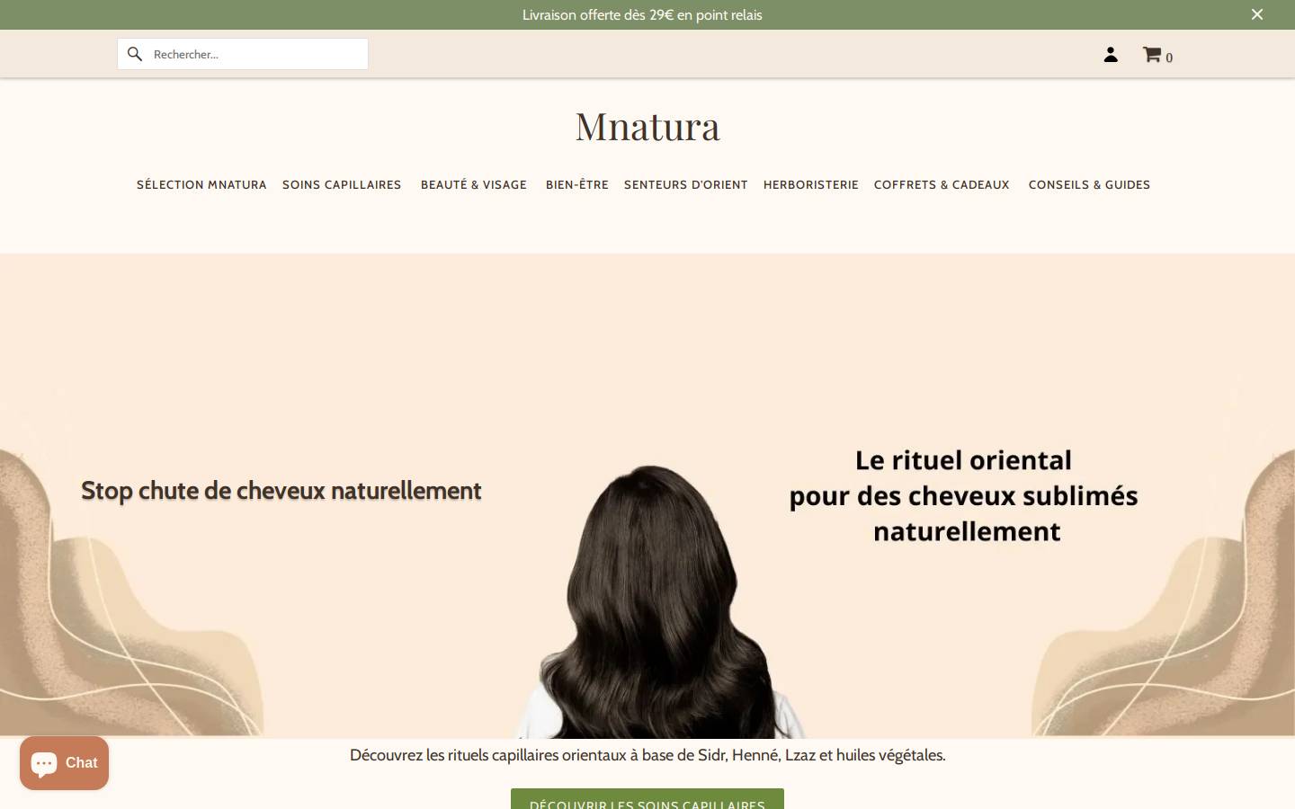Click 'Le rituel oriental' banner text
Viewport: 1295px width, 809px height.
964,496
